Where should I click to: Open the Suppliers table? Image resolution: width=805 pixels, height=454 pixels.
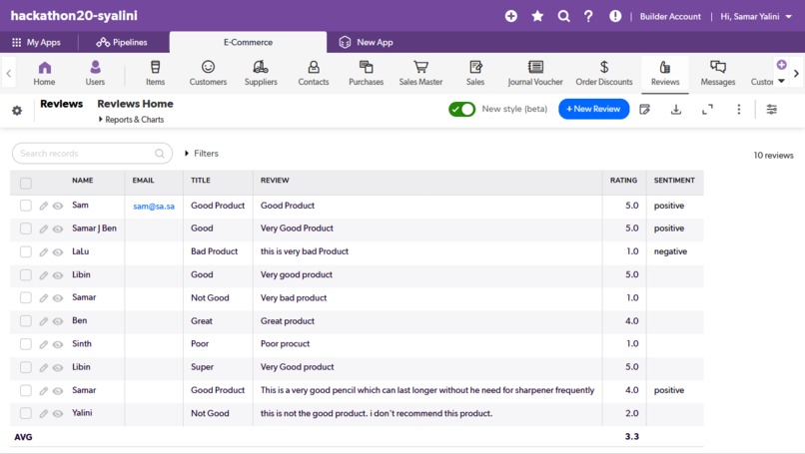pos(261,73)
